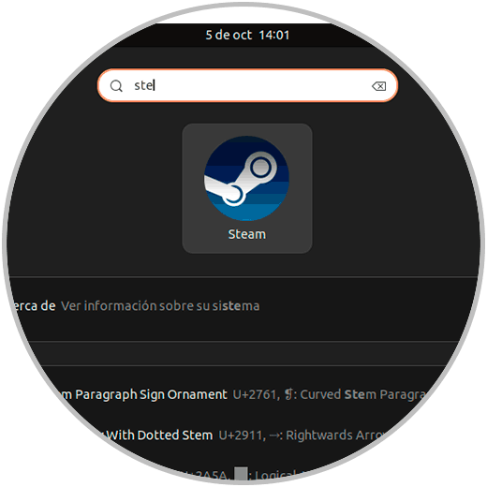Viewport: 487px width, 487px height.
Task: Clear the search text with backspace icon
Action: (378, 86)
